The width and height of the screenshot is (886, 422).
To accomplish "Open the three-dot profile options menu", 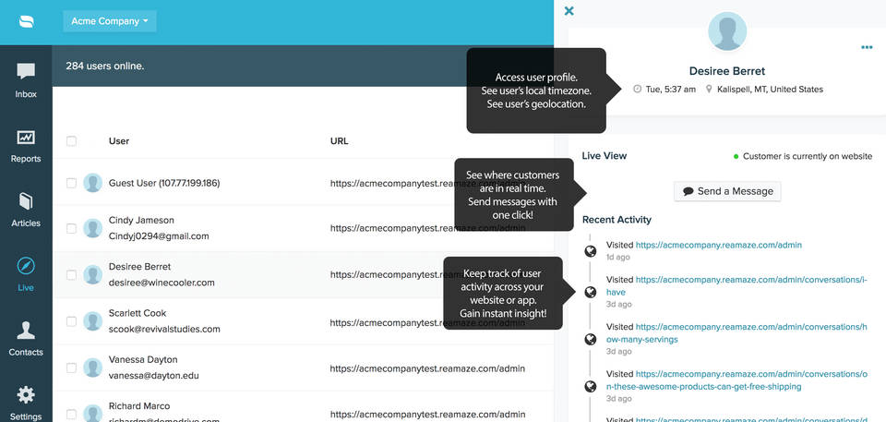I will point(866,47).
